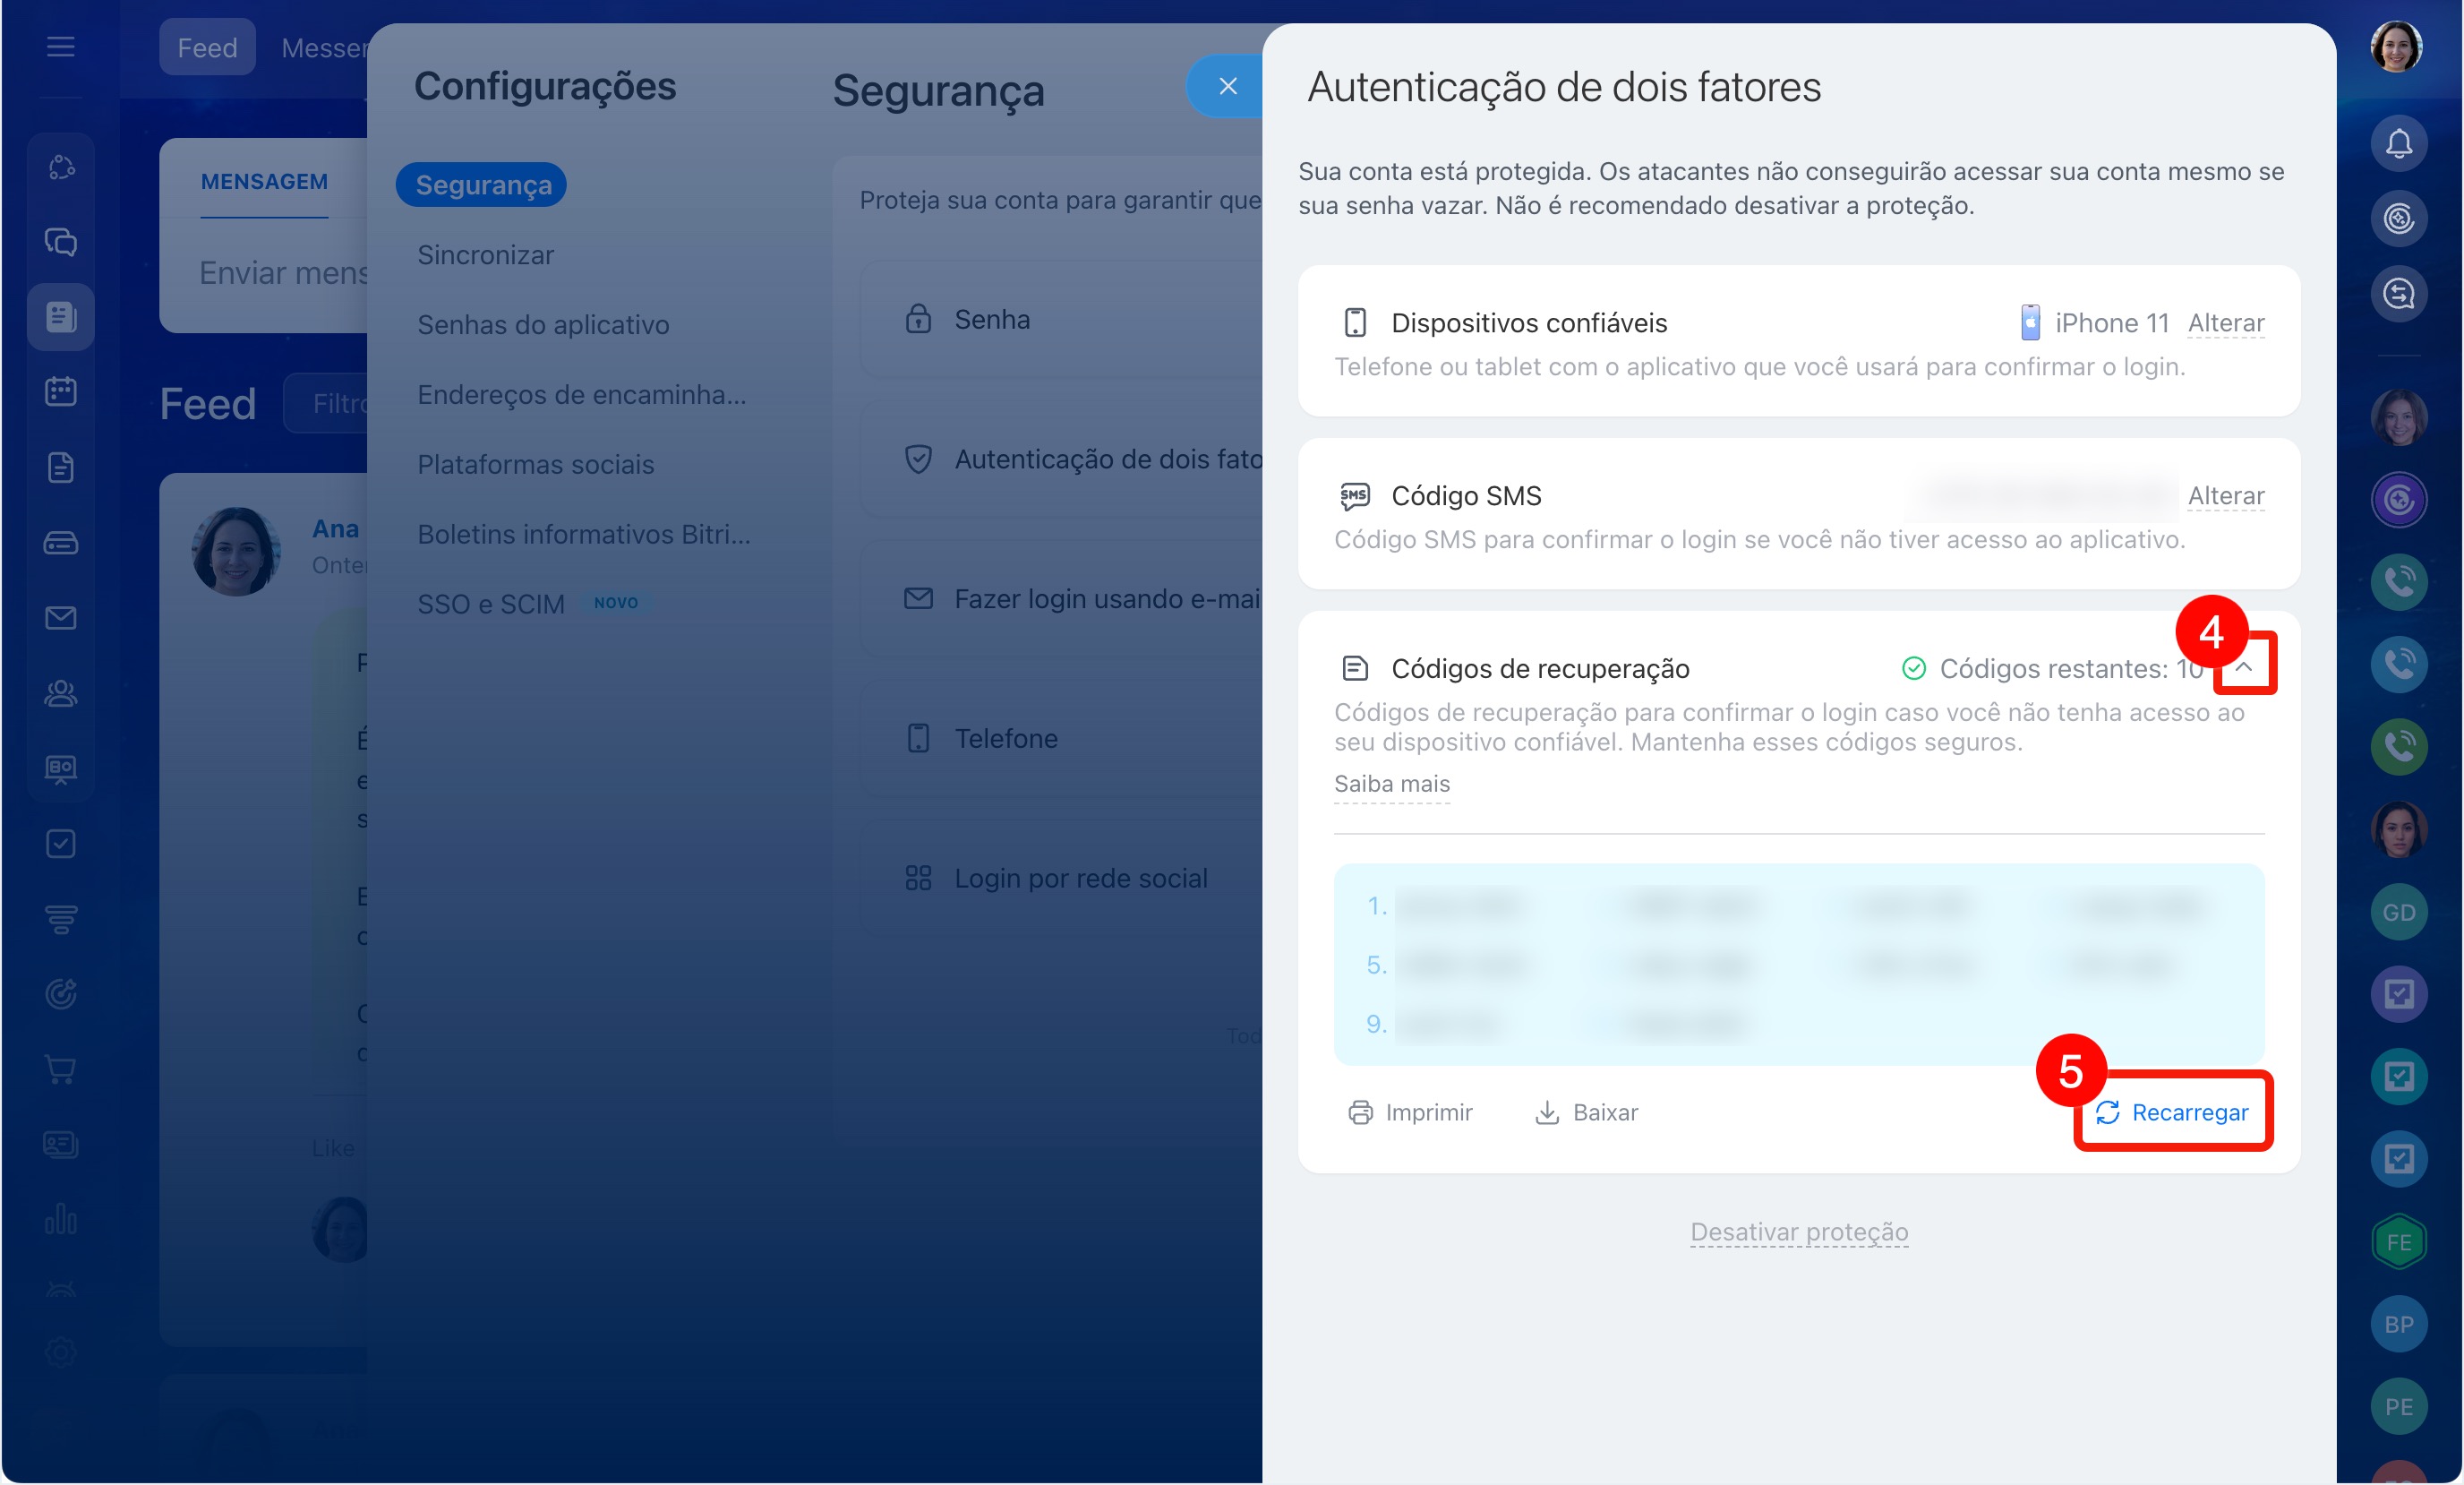Viewport: 2464px width, 1485px height.
Task: Open the messenger chat sidebar icon
Action: click(61, 241)
